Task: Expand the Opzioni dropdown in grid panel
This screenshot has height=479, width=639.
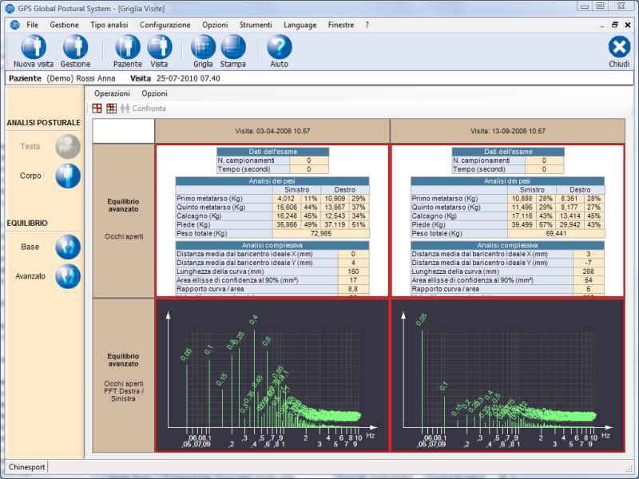Action: (x=154, y=93)
